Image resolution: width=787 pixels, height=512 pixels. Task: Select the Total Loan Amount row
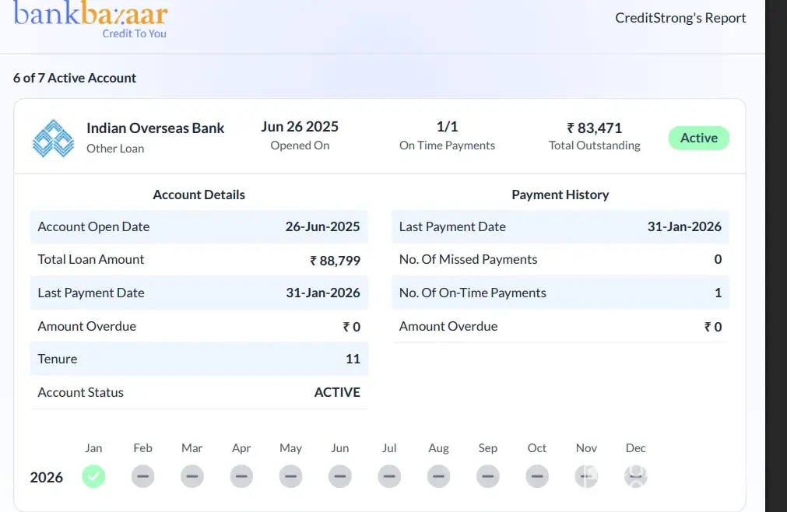pyautogui.click(x=199, y=260)
